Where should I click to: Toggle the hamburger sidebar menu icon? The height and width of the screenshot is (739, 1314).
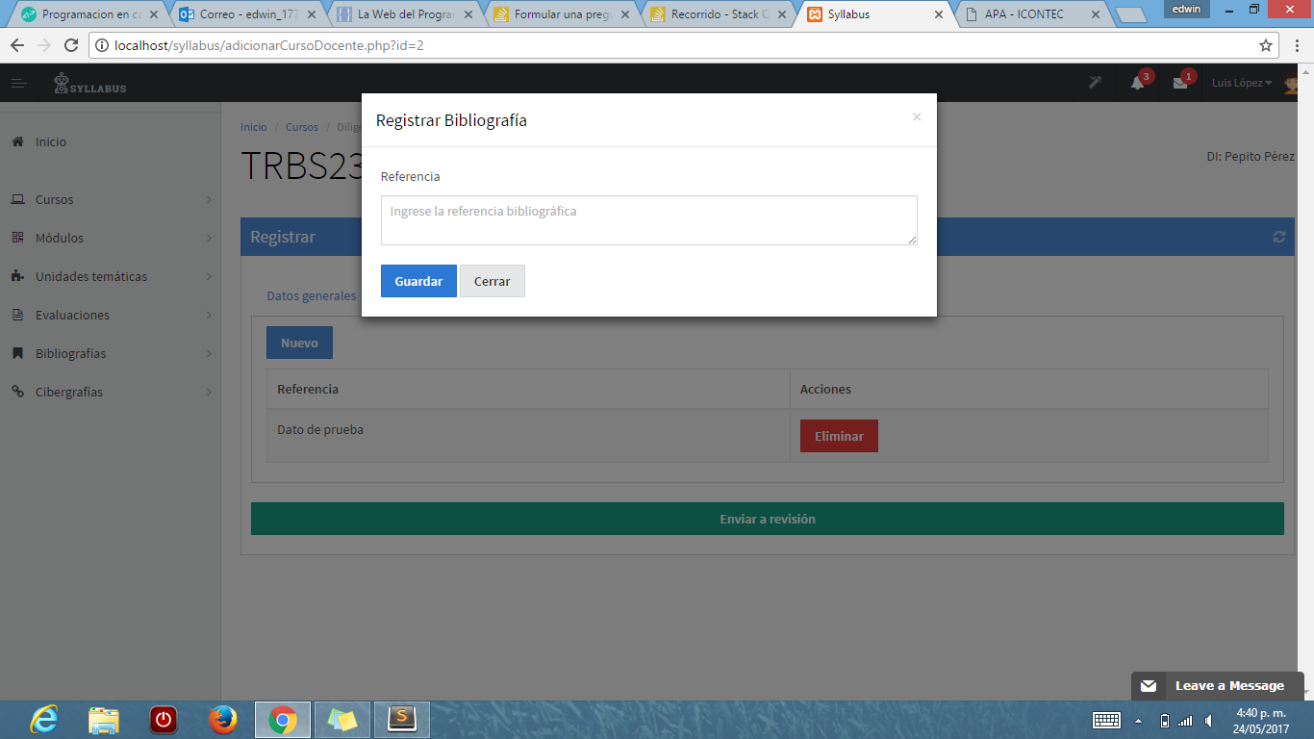coord(18,84)
